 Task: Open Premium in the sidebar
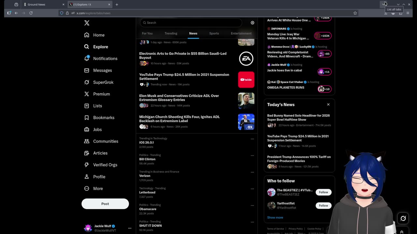tap(97, 94)
